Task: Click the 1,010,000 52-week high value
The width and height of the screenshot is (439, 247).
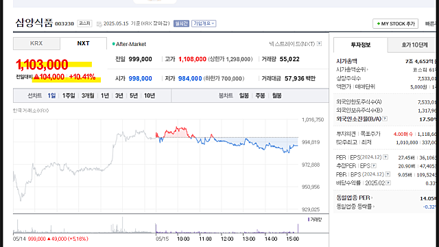Action: pos(407,143)
